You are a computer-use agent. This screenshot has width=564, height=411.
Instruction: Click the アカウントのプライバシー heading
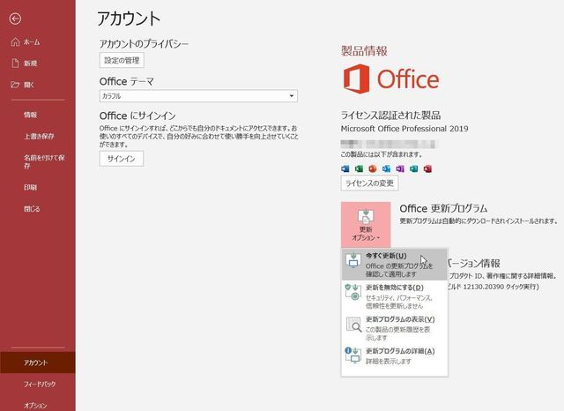144,44
